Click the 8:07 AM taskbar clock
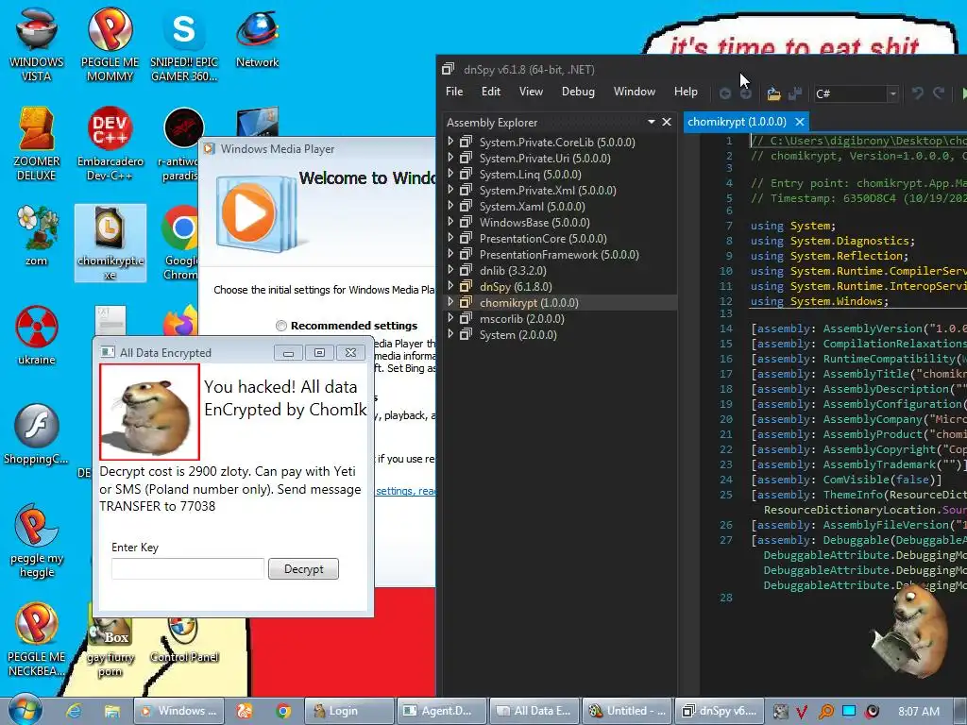Screen dimensions: 967x725 pyautogui.click(x=919, y=711)
